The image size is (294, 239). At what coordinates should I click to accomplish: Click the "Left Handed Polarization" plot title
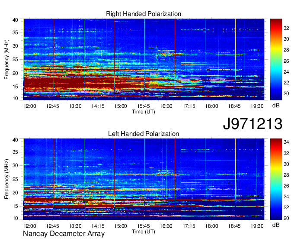[x=144, y=134]
